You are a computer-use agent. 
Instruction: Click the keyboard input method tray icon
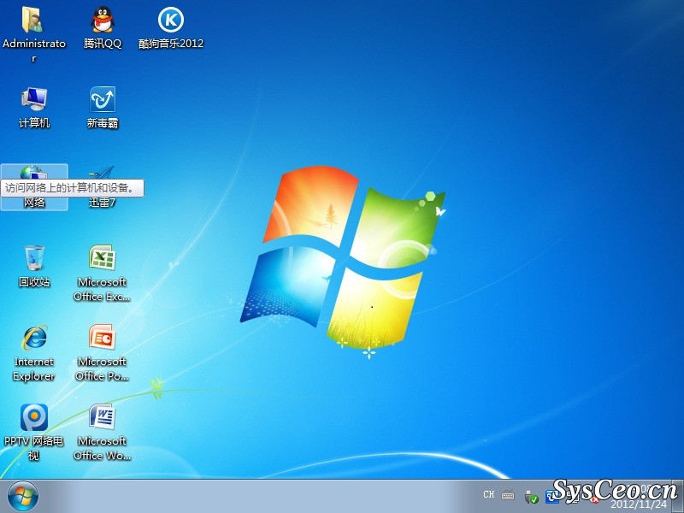pos(508,496)
